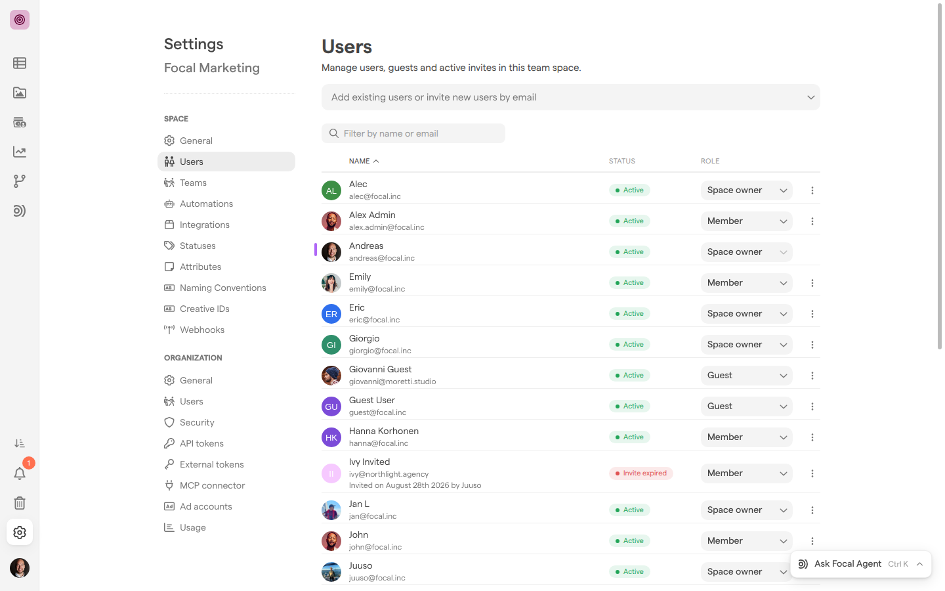Screen dimensions: 945x591
Task: Click the page vertical scrollbar
Action: click(940, 177)
